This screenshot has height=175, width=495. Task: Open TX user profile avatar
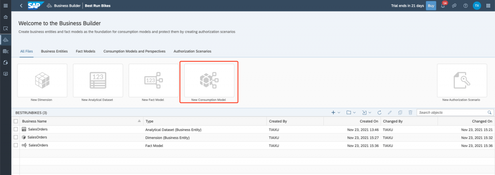477,6
